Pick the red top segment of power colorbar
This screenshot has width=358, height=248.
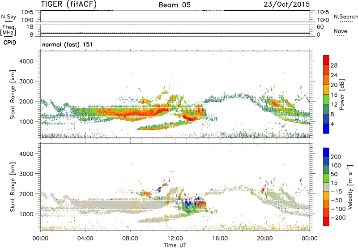pyautogui.click(x=326, y=60)
